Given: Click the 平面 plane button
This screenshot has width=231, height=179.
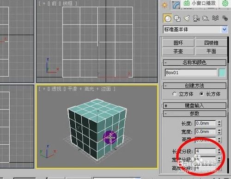Looking at the screenshot, I should pyautogui.click(x=211, y=51).
